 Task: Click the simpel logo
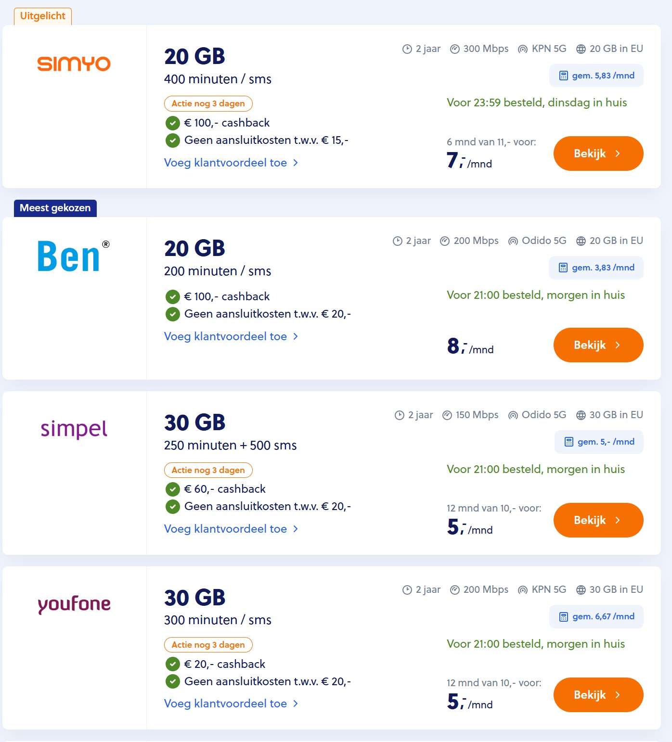pyautogui.click(x=74, y=429)
